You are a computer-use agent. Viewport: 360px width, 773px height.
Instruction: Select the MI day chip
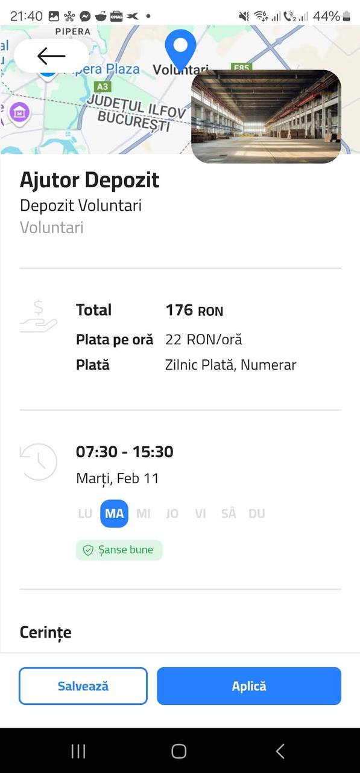[144, 514]
